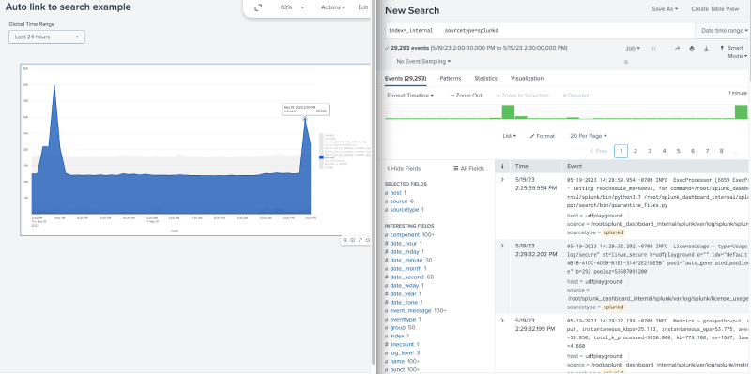Expand the 2:29:59.954 PM event row

pyautogui.click(x=502, y=180)
